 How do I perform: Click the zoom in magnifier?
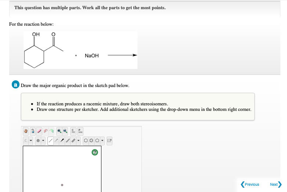[59, 131]
